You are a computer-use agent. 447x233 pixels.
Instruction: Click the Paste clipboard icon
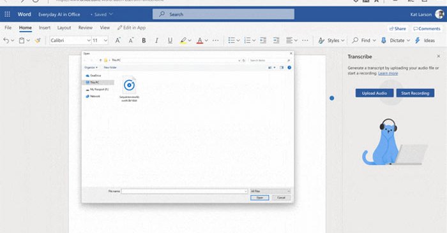pyautogui.click(x=22, y=41)
